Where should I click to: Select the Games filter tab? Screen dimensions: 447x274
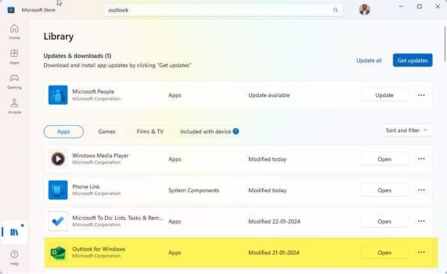point(107,132)
